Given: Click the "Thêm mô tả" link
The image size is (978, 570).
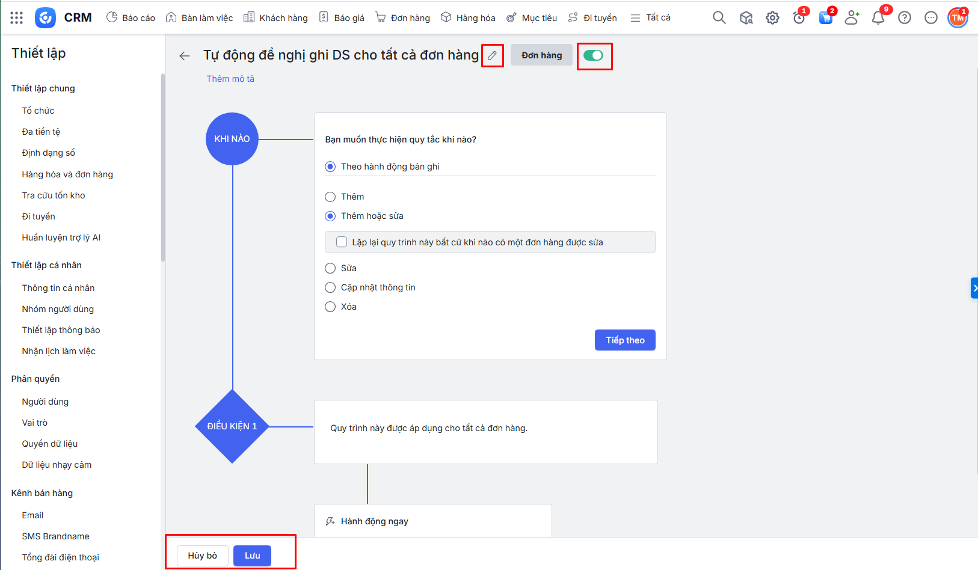Looking at the screenshot, I should coord(230,79).
